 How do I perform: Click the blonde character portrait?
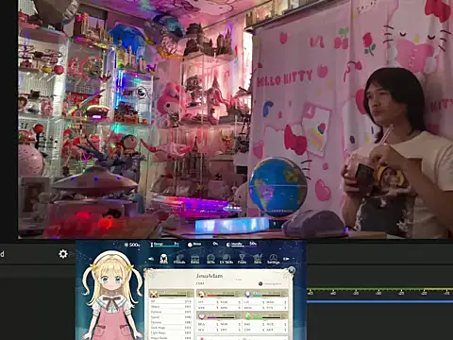tap(112, 295)
